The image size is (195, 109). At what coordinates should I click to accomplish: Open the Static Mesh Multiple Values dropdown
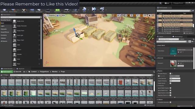[x=185, y=50]
